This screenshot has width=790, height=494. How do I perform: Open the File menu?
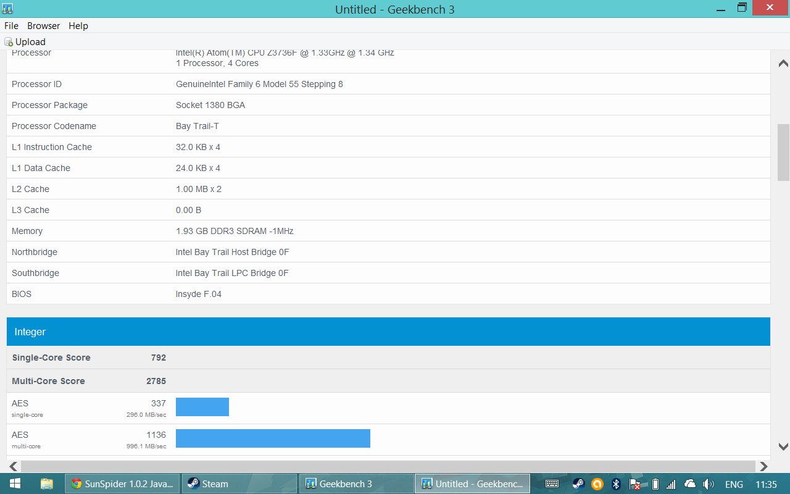[x=11, y=26]
